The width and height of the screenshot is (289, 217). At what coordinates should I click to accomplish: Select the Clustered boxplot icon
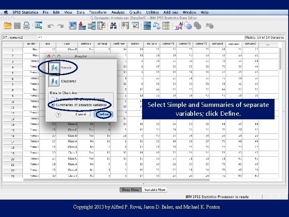54,81
